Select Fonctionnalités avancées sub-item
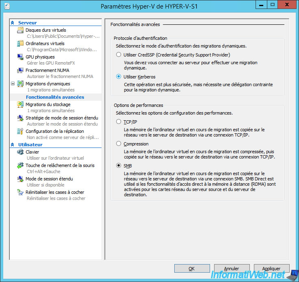 pos(55,97)
